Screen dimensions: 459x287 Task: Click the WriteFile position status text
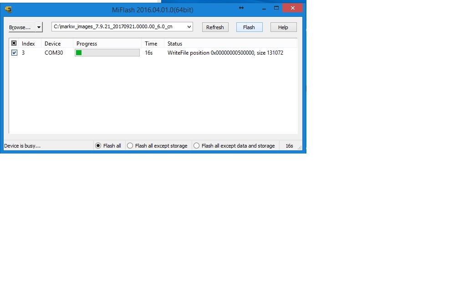(x=225, y=53)
